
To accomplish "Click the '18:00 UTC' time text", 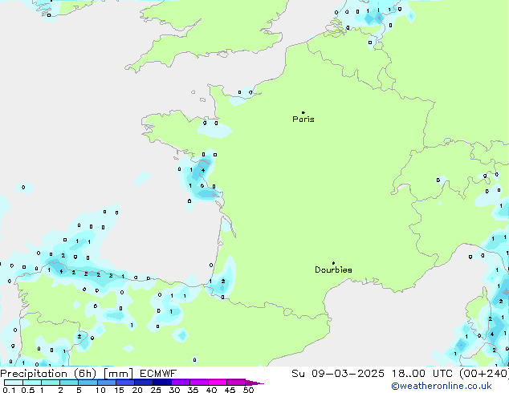I will click(421, 374).
